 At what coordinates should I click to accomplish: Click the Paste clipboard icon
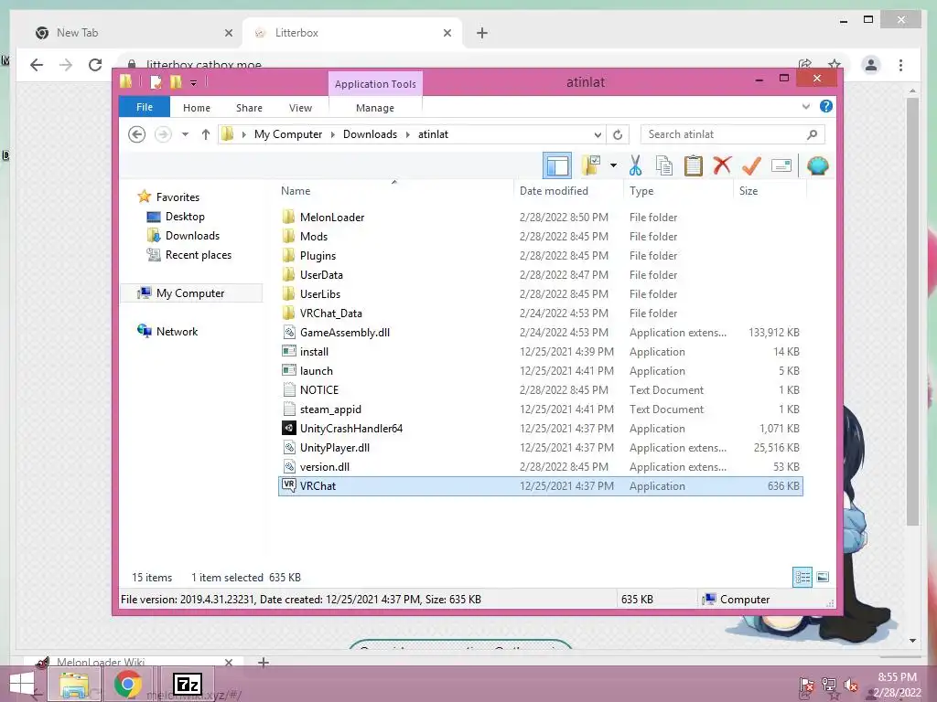(694, 165)
